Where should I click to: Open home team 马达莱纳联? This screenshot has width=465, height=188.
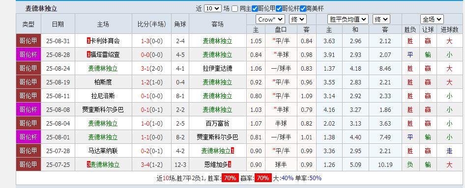[103, 151]
